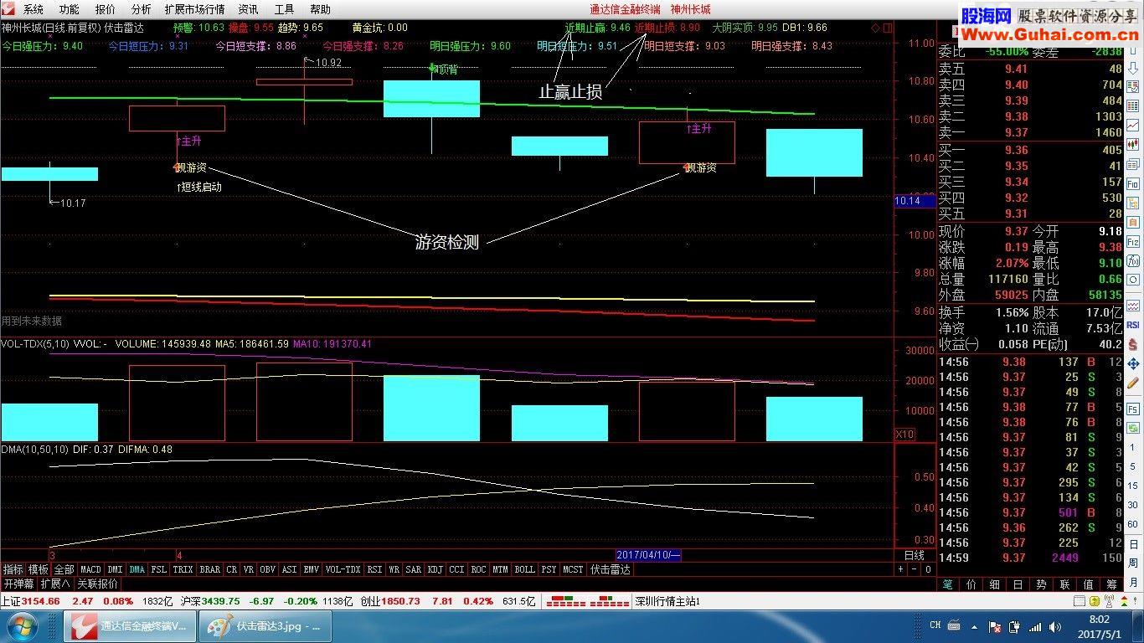Screen dimensions: 1144x643
Task: Click the F10 company info icon
Action: (1133, 183)
